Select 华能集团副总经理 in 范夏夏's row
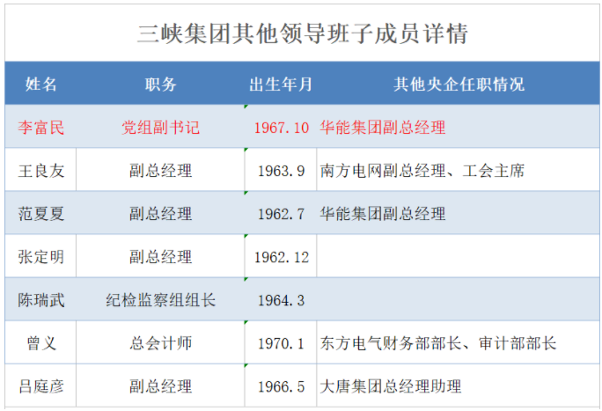Image resolution: width=602 pixels, height=411 pixels. click(x=383, y=214)
